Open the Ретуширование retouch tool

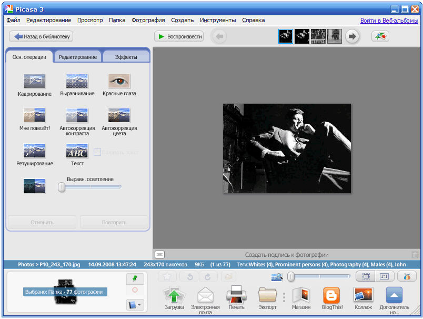[34, 151]
